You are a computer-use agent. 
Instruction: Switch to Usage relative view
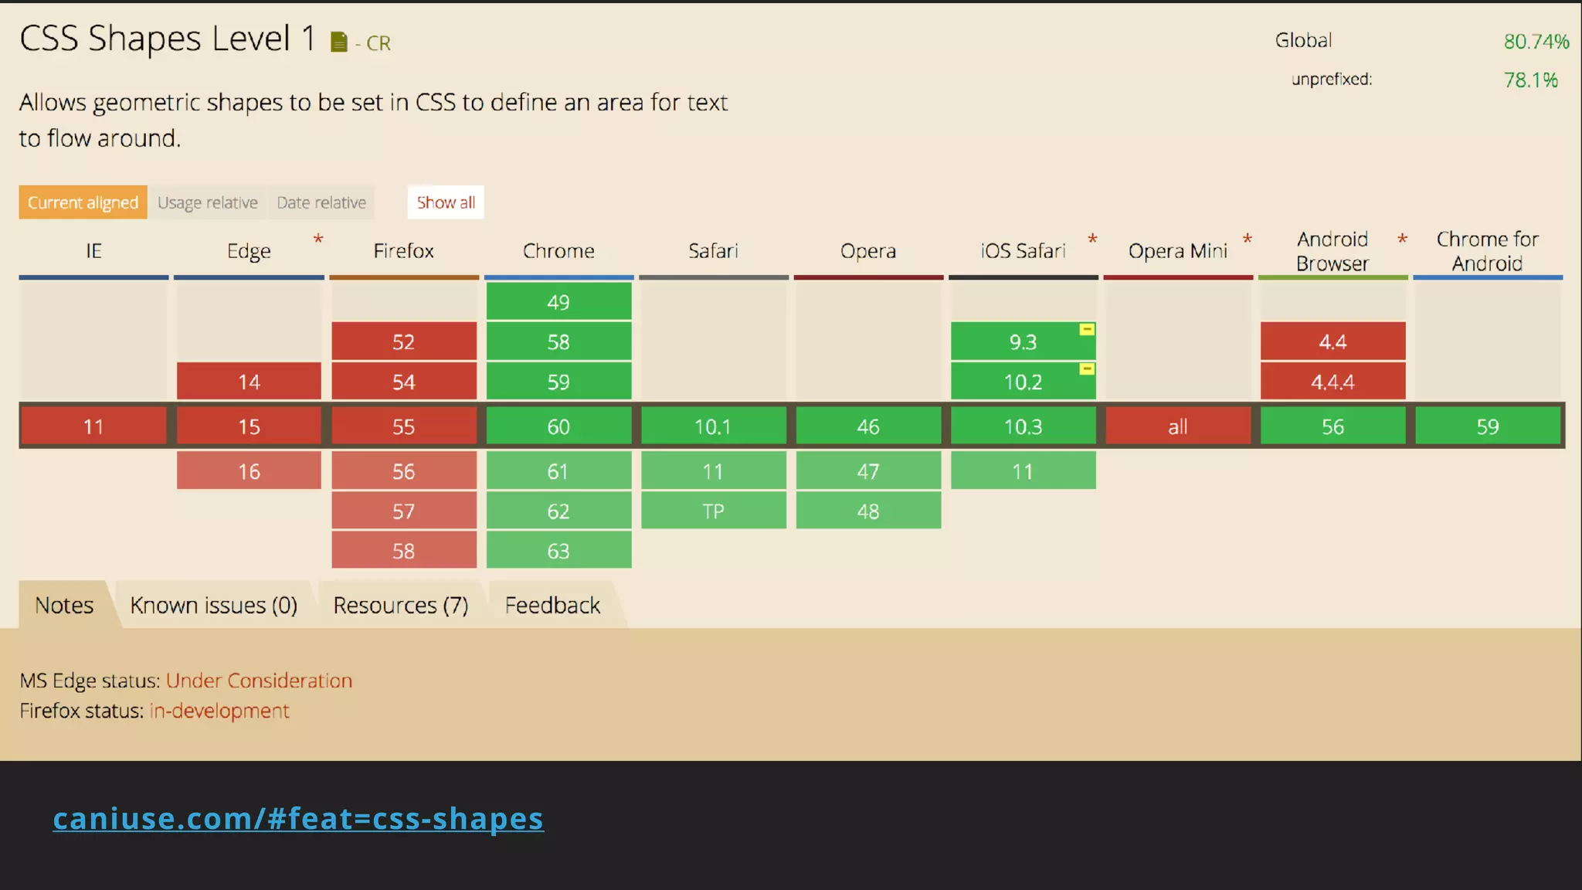click(207, 202)
